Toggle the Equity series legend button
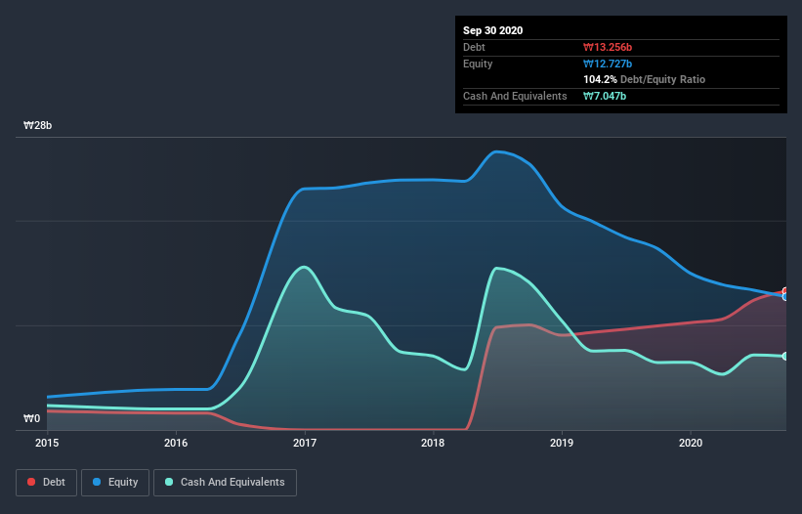The image size is (802, 514). pyautogui.click(x=115, y=483)
